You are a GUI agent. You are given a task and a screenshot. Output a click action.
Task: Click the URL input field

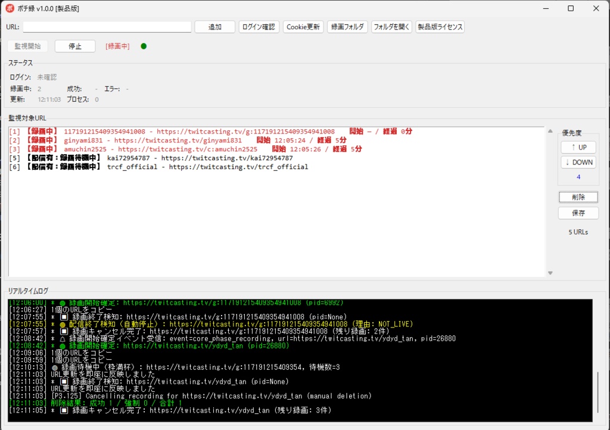107,27
